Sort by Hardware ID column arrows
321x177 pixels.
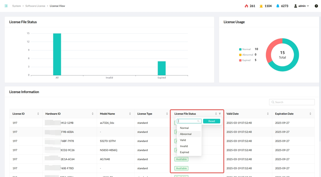point(93,114)
